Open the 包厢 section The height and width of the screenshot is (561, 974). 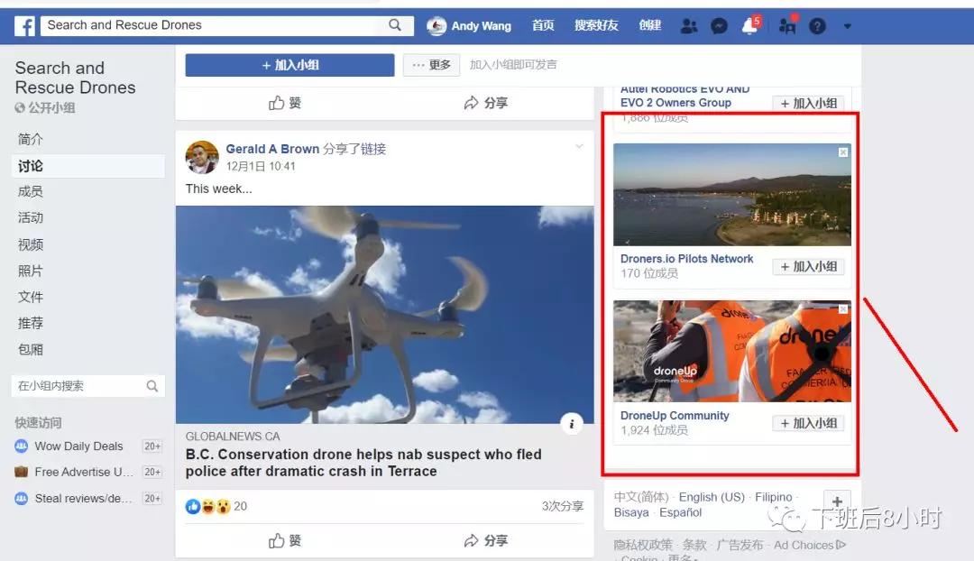31,350
